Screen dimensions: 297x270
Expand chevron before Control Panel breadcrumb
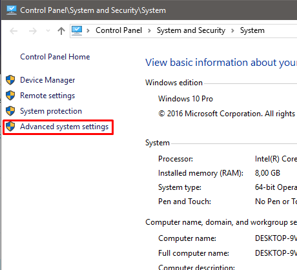click(x=88, y=30)
